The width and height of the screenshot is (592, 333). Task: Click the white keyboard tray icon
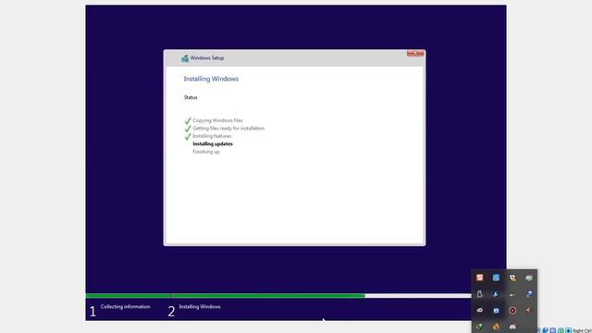click(512, 327)
